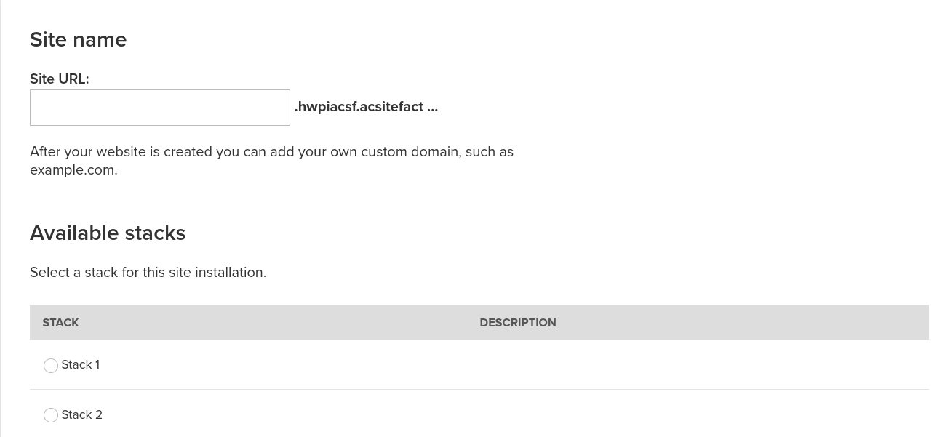Click the select a stack instruction text

[x=148, y=273]
